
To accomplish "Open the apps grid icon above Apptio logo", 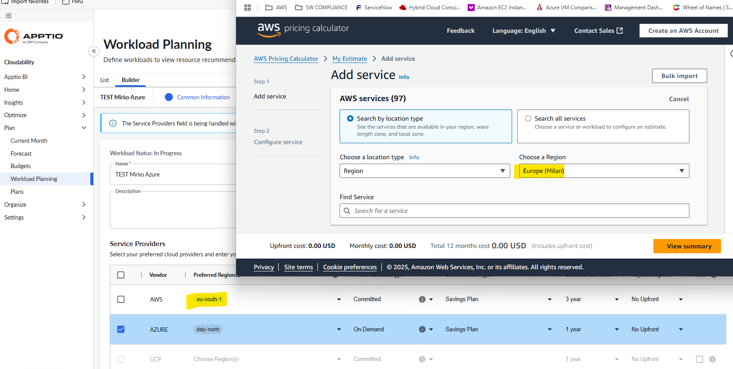I will pos(8,16).
